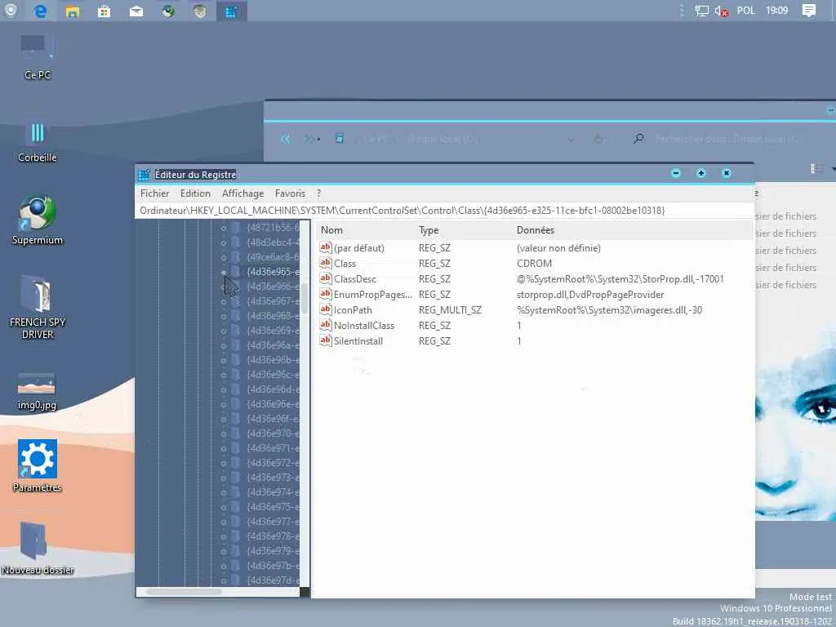The height and width of the screenshot is (627, 836).
Task: Open File Explorer from the taskbar
Action: point(73,11)
